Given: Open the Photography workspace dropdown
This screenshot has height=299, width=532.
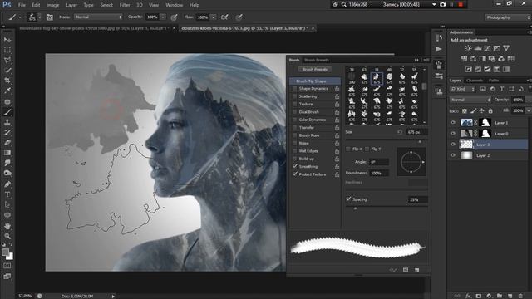Looking at the screenshot, I should [508, 17].
